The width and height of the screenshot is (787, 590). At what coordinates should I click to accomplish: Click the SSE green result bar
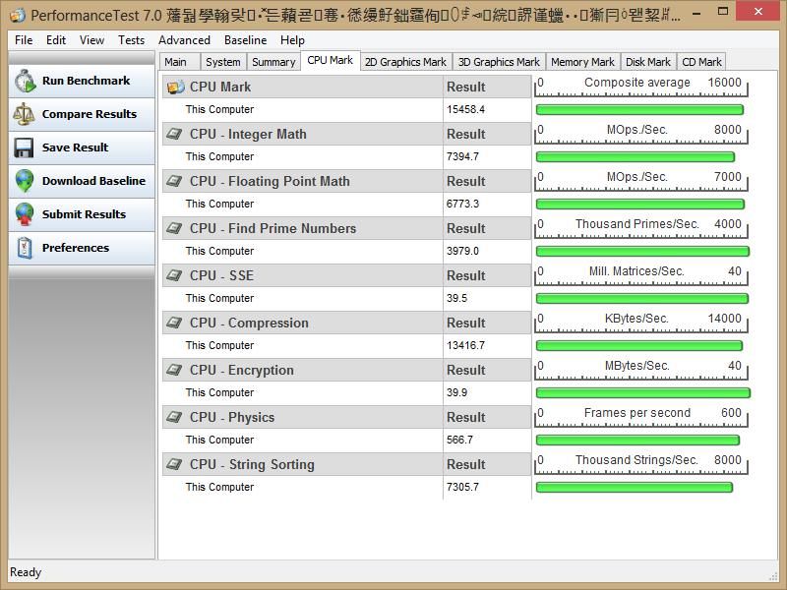click(x=642, y=299)
